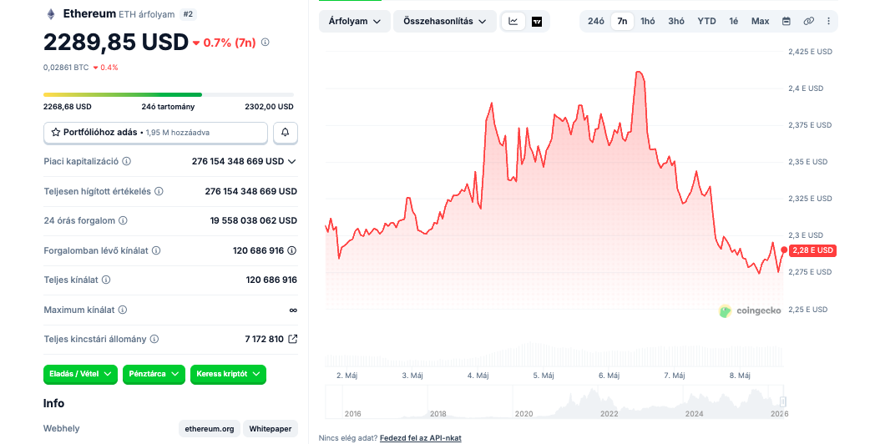The width and height of the screenshot is (875, 444).
Task: Open the Keress kriptót dropdown
Action: 228,374
